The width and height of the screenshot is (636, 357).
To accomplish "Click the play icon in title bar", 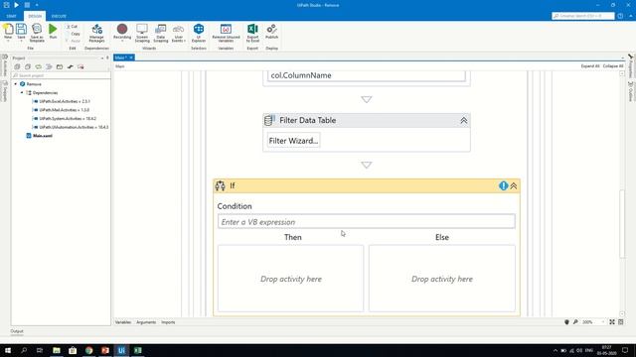I will pyautogui.click(x=16, y=5).
